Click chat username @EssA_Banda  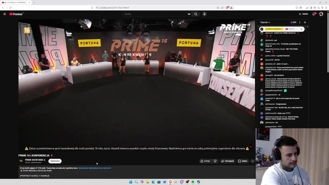coord(271,79)
